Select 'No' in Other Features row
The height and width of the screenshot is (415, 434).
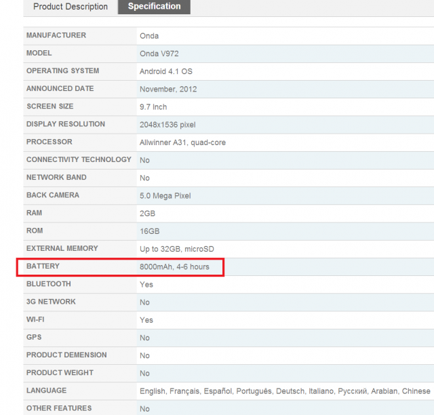point(144,409)
